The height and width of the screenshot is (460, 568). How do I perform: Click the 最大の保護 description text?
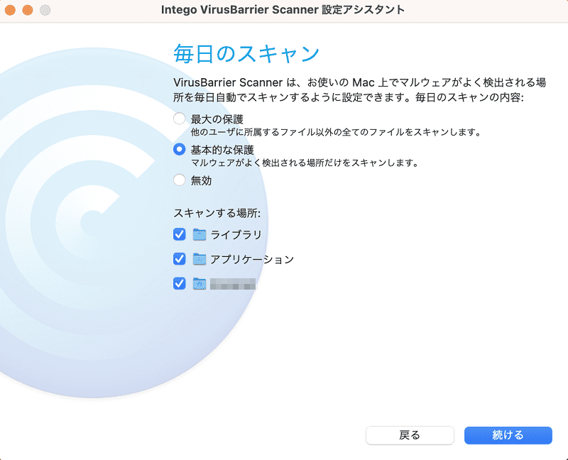(x=336, y=132)
